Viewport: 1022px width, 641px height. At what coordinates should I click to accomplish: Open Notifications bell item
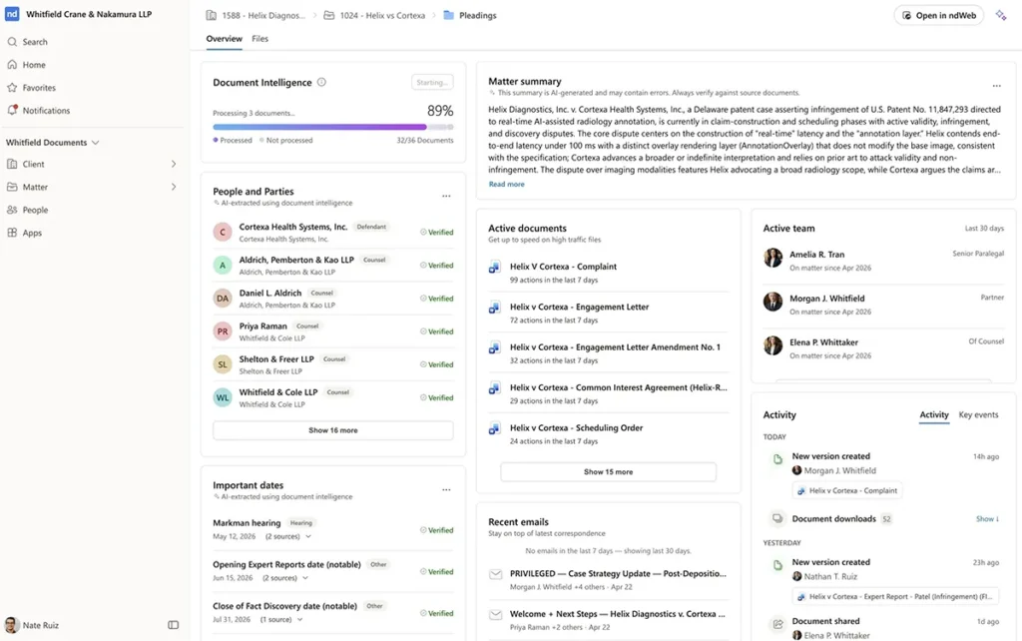38,110
